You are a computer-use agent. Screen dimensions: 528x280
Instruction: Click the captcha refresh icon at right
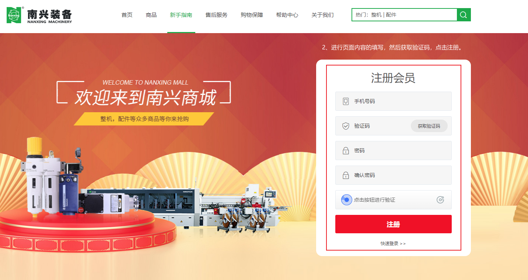(x=440, y=200)
